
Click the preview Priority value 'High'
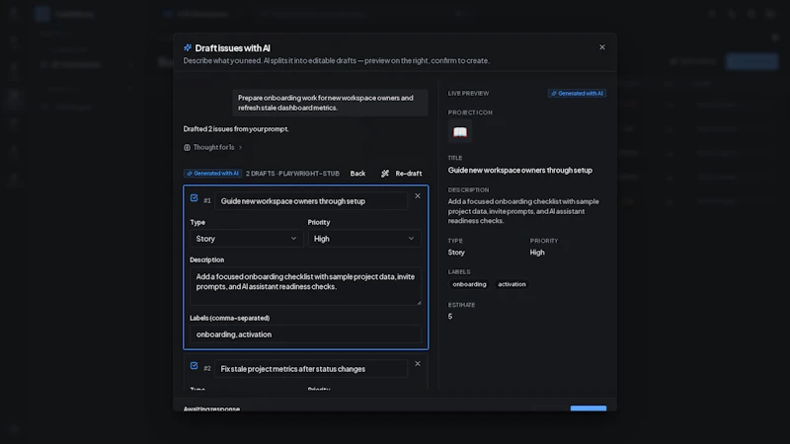tap(537, 253)
